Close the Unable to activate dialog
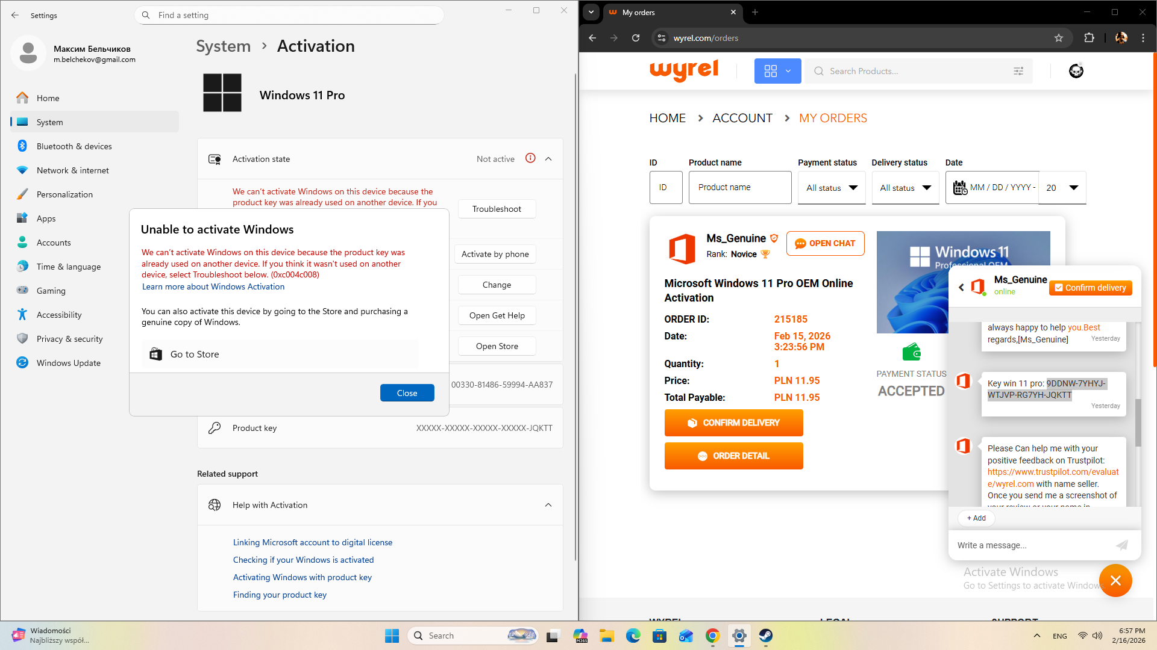This screenshot has height=650, width=1157. (407, 393)
